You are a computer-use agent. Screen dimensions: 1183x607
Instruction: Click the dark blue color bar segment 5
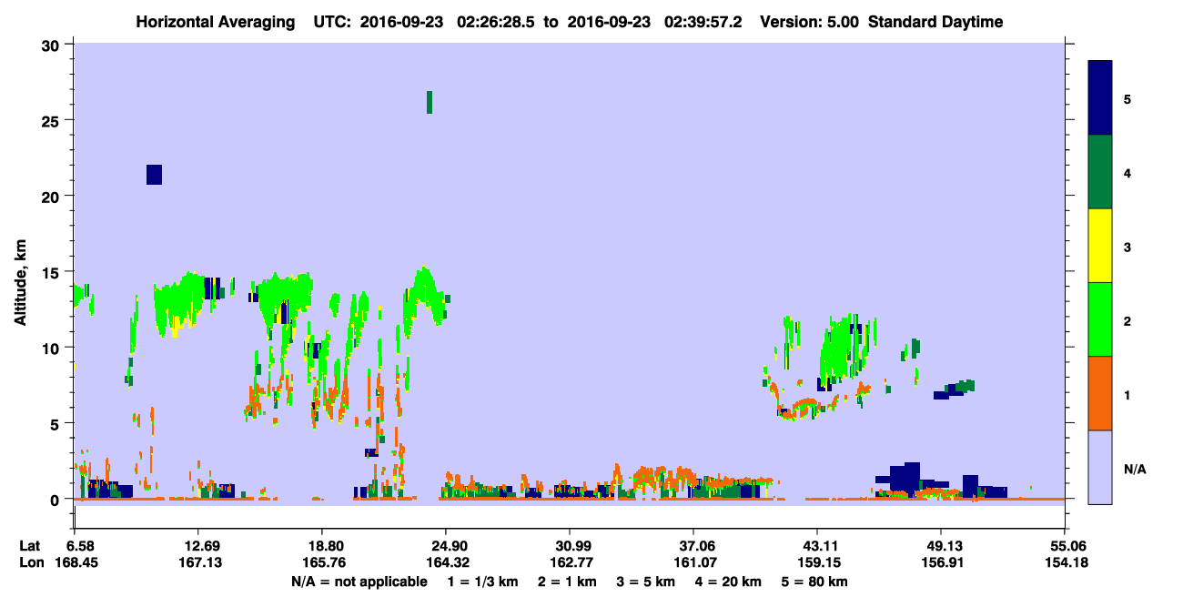coord(1100,98)
